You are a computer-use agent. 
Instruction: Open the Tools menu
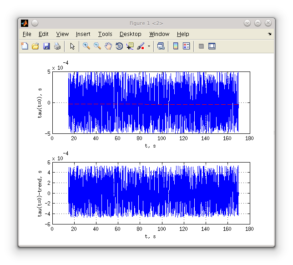click(x=105, y=34)
